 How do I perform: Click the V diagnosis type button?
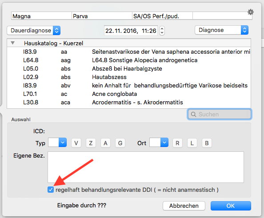coord(76,143)
